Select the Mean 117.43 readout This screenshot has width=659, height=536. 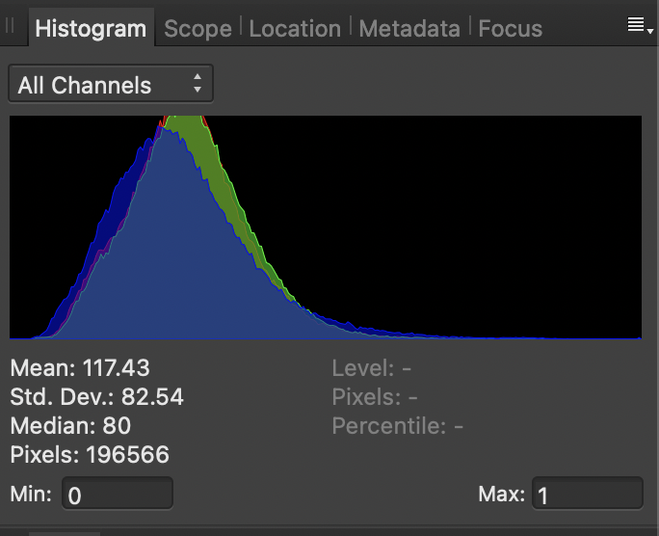point(80,368)
